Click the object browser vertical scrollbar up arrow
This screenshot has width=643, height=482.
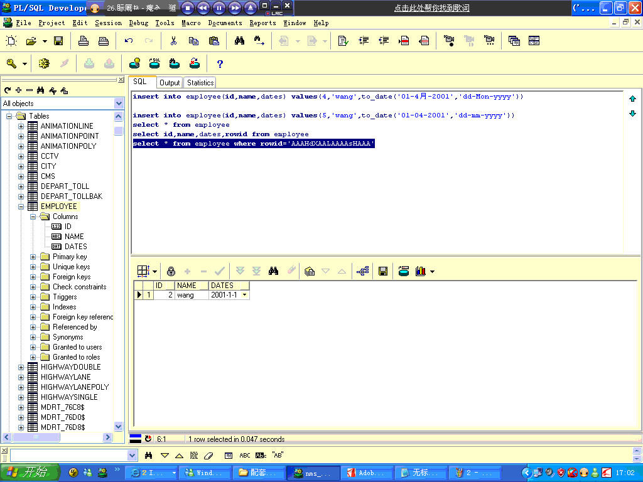[x=119, y=116]
